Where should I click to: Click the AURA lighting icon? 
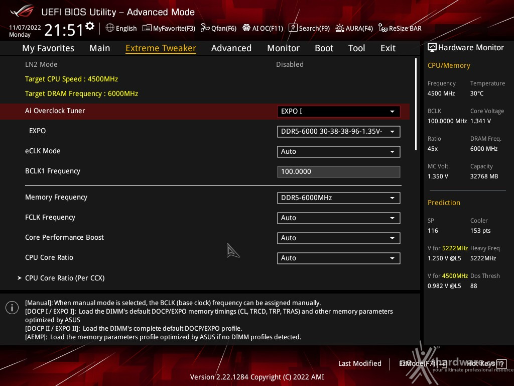pyautogui.click(x=340, y=28)
